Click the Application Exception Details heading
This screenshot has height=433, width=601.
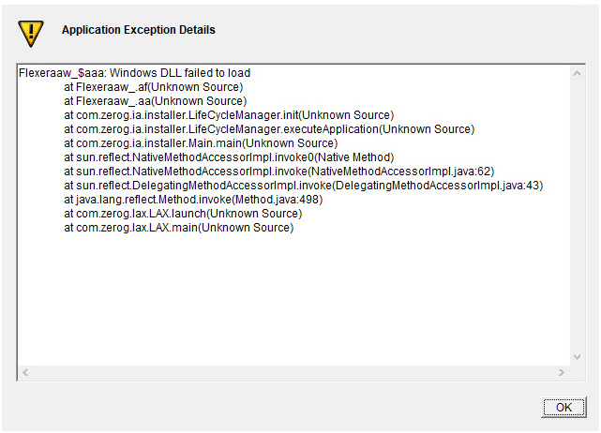click(139, 30)
